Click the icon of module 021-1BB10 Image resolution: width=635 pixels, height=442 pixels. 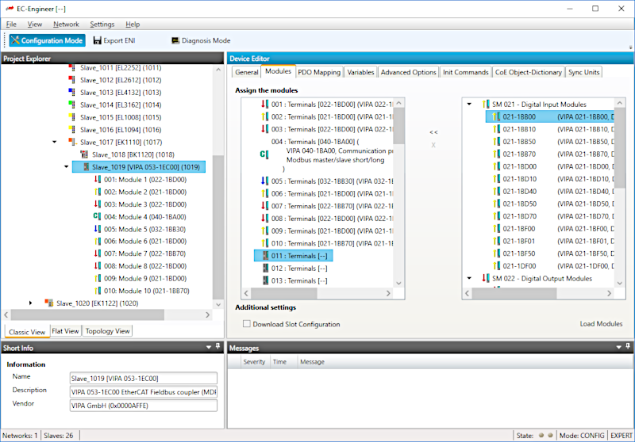click(497, 129)
